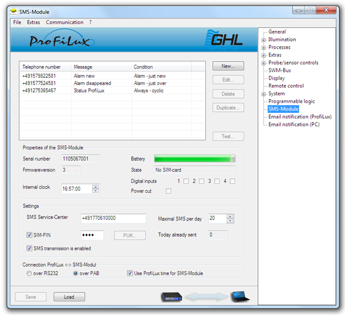Decrease Internal clock with down arrow

pos(96,191)
